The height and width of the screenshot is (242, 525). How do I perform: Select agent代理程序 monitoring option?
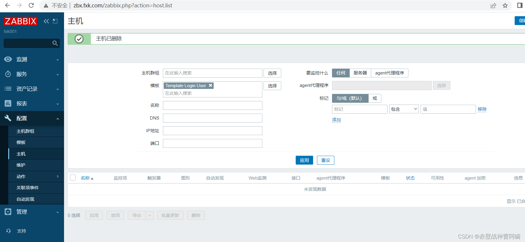tap(390, 73)
